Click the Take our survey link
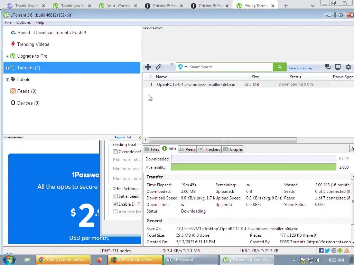This screenshot has height=265, width=354. [300, 68]
